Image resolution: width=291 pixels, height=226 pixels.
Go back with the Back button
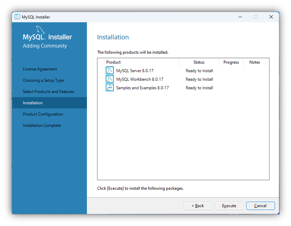coord(198,206)
